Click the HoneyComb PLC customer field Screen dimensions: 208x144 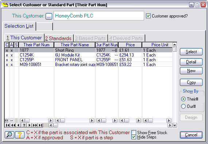[99, 16]
